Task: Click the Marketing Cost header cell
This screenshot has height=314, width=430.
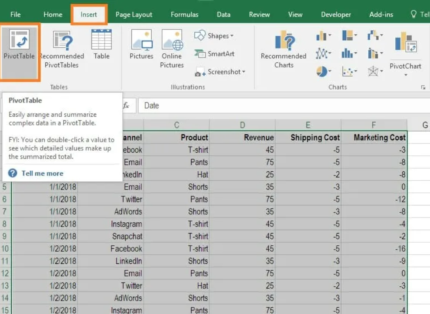Action: [x=374, y=137]
